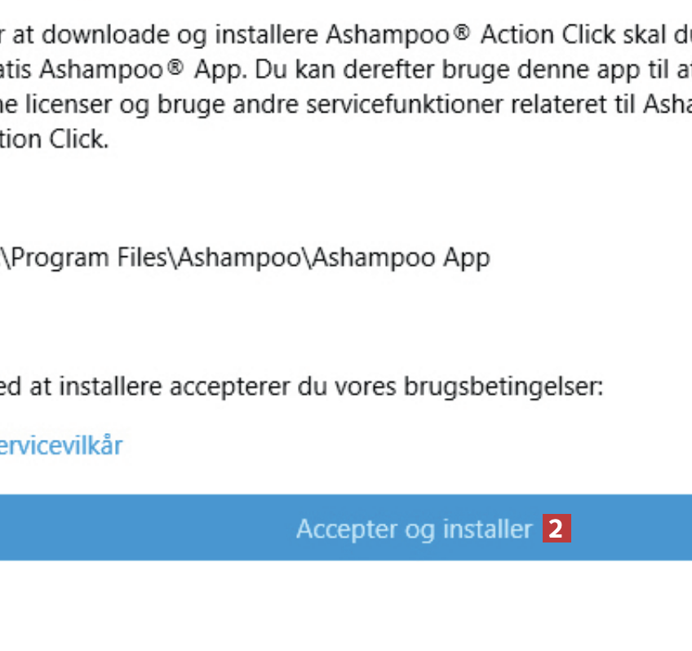The height and width of the screenshot is (651, 692).
Task: Click the red number 2 badge
Action: [557, 529]
